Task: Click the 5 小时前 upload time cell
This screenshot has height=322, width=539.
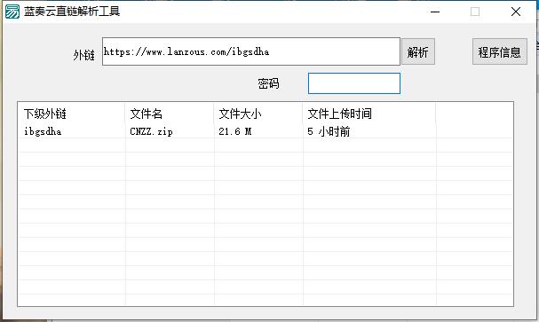Action: point(329,131)
